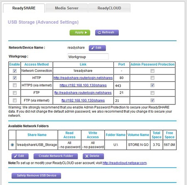Click the Read Access column header

click(x=69, y=135)
